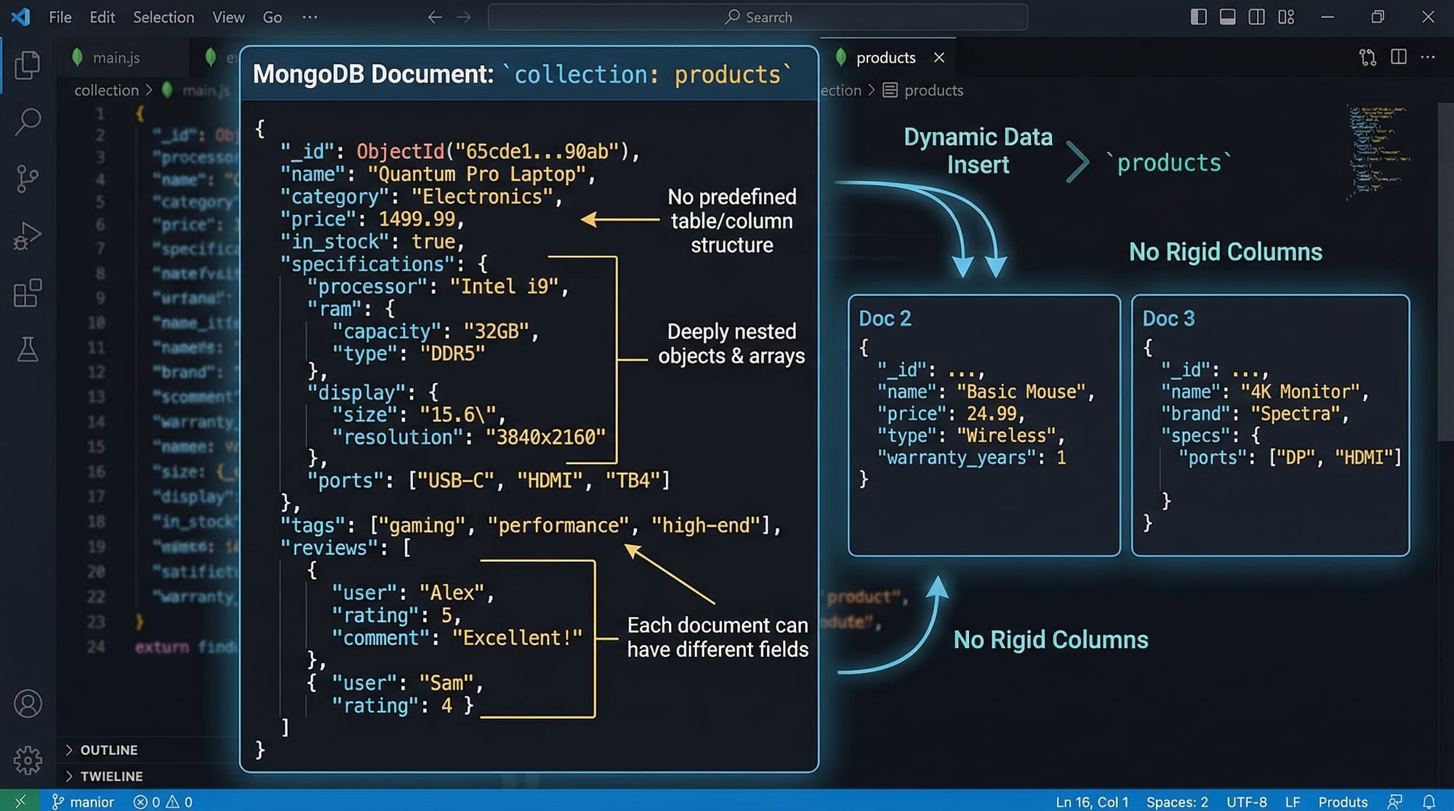1454x811 pixels.
Task: Toggle the bottom panel visibility
Action: [x=1227, y=17]
